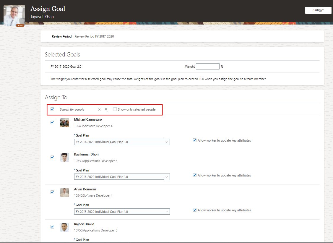Click the Selected Goals heading

pyautogui.click(x=62, y=55)
